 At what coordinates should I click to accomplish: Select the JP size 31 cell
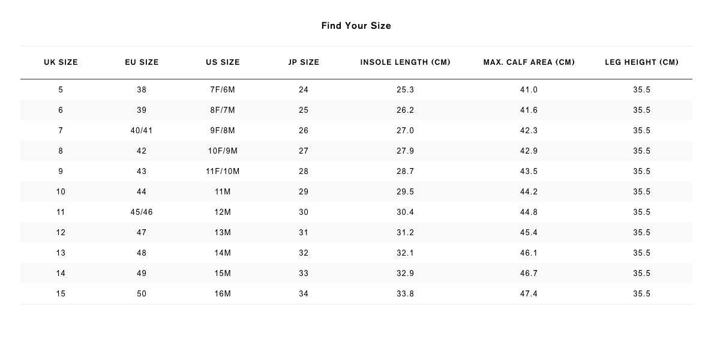coord(304,233)
